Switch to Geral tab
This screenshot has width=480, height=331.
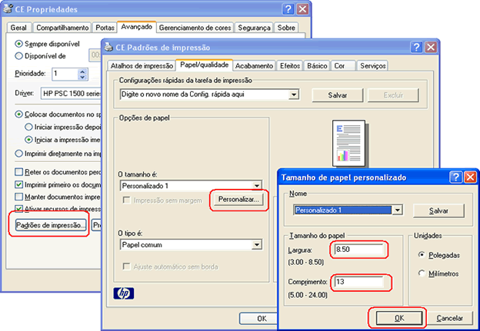click(18, 28)
